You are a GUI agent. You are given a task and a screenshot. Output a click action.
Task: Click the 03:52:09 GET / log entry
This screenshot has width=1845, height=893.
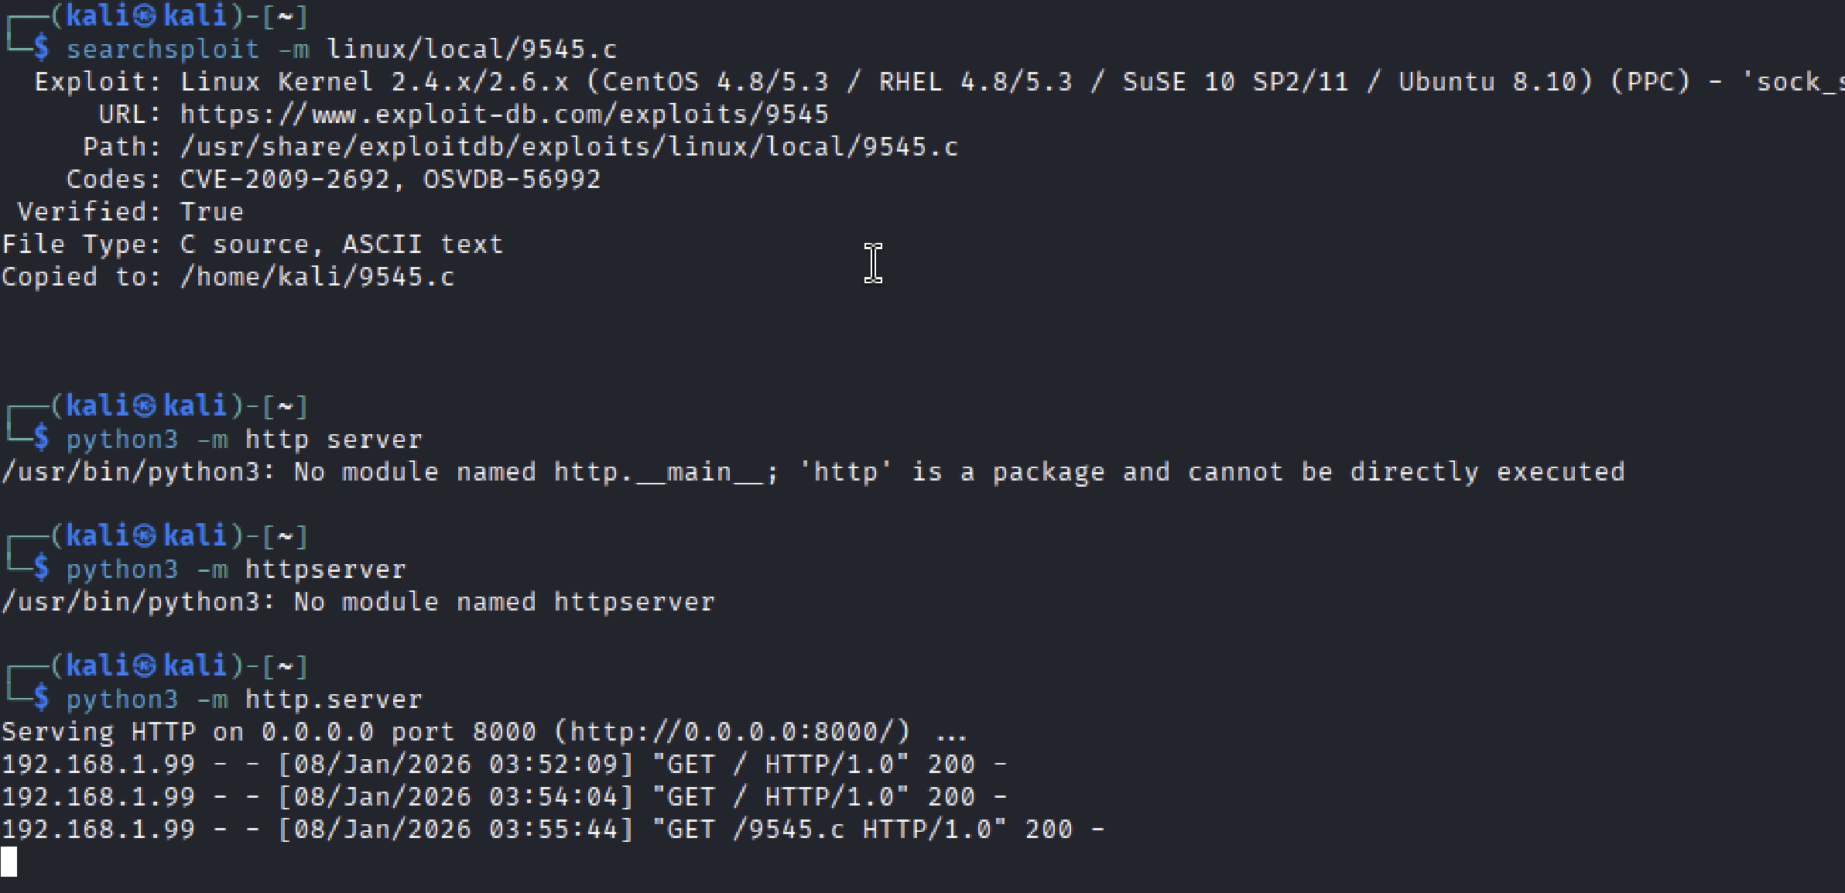[504, 765]
